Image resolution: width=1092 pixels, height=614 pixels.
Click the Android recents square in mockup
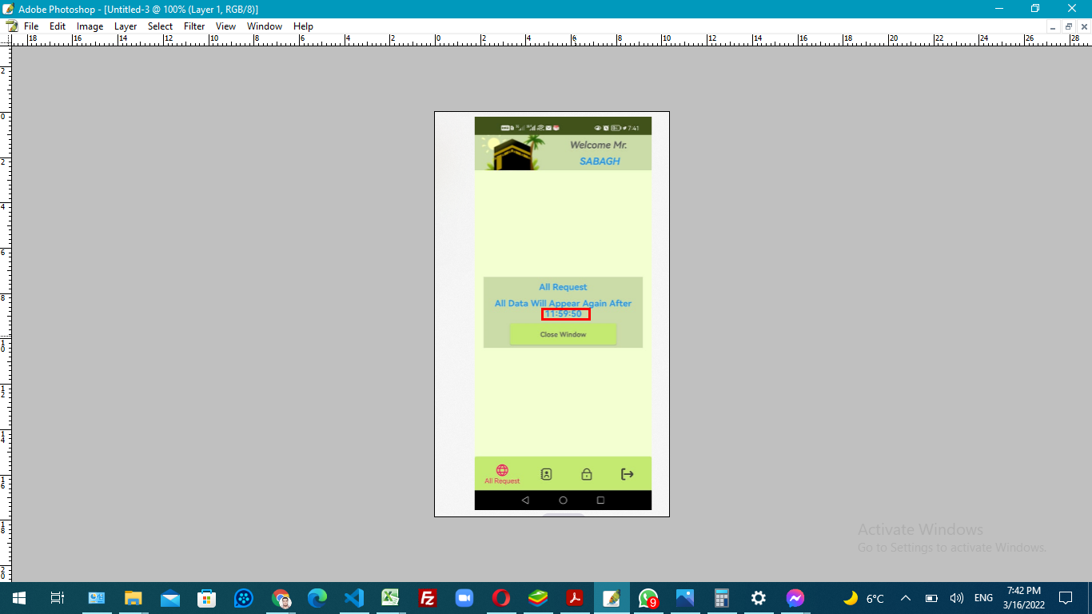coord(600,500)
